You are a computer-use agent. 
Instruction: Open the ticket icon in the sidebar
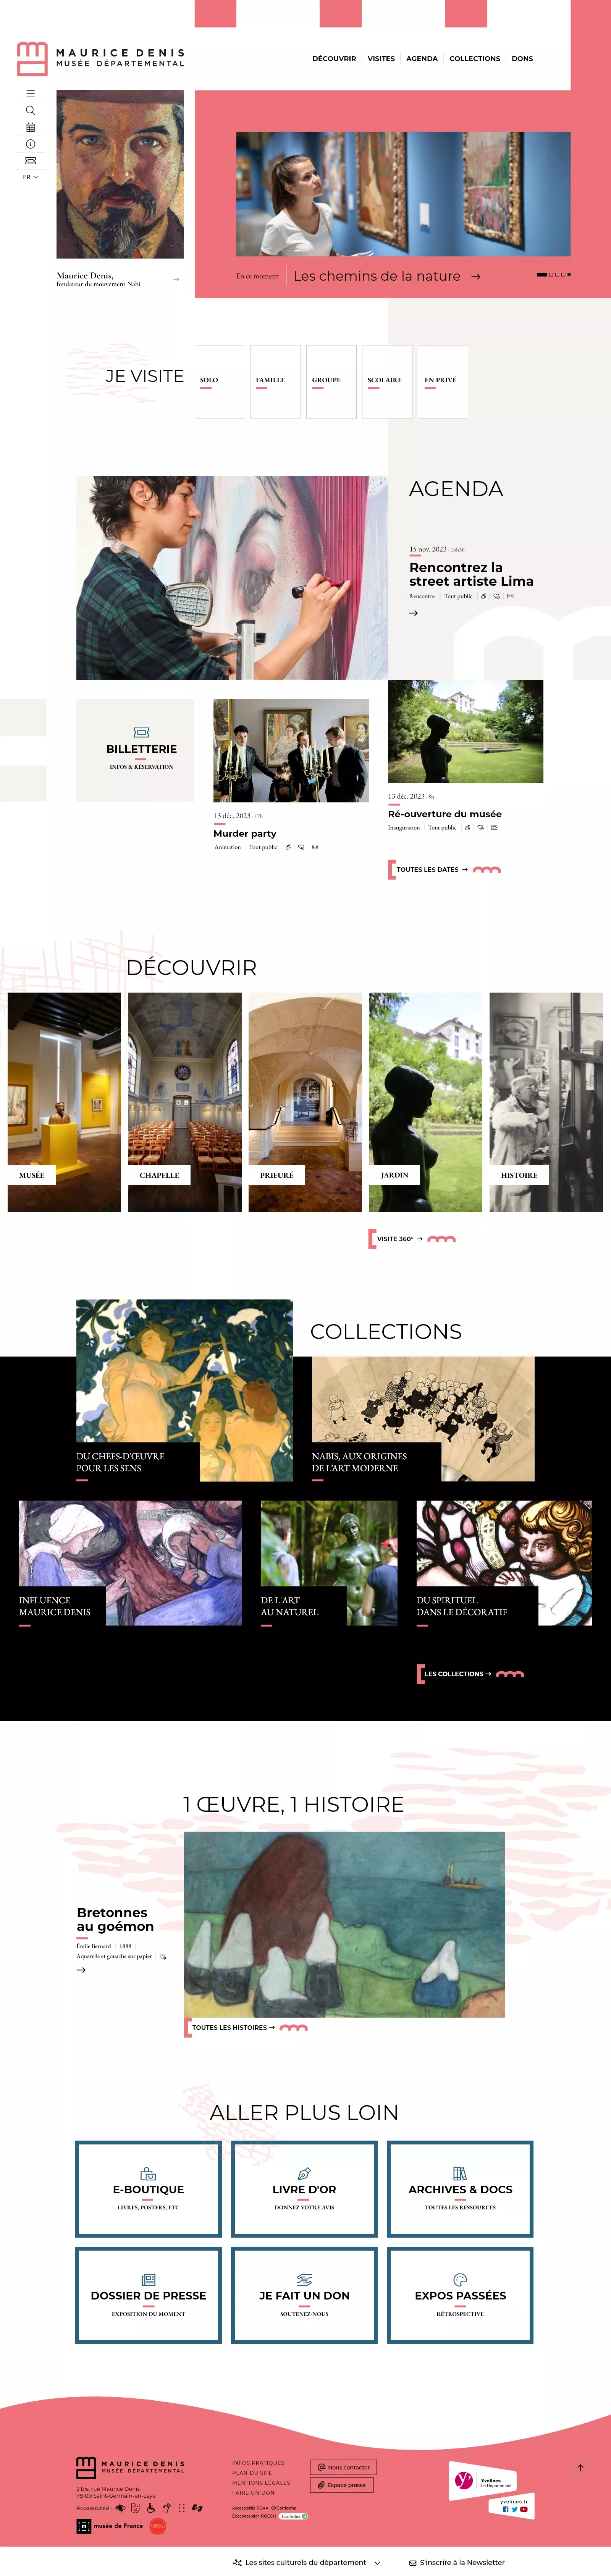coord(30,160)
